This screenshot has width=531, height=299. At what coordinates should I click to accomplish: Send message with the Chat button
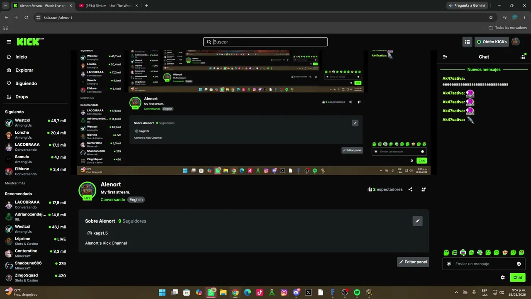coord(518,277)
